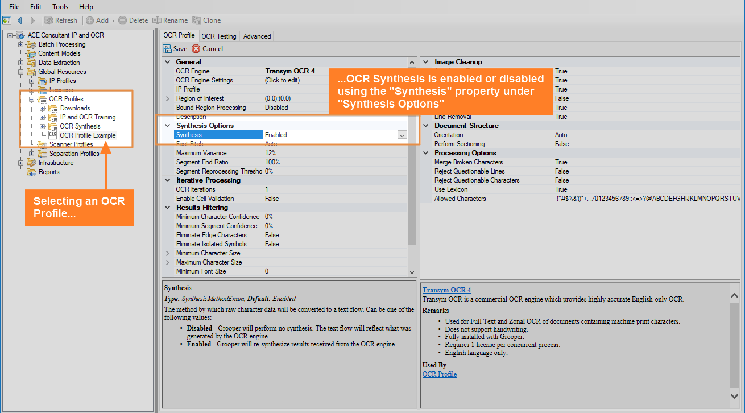Click the OCR Synthesis folder icon

[53, 126]
